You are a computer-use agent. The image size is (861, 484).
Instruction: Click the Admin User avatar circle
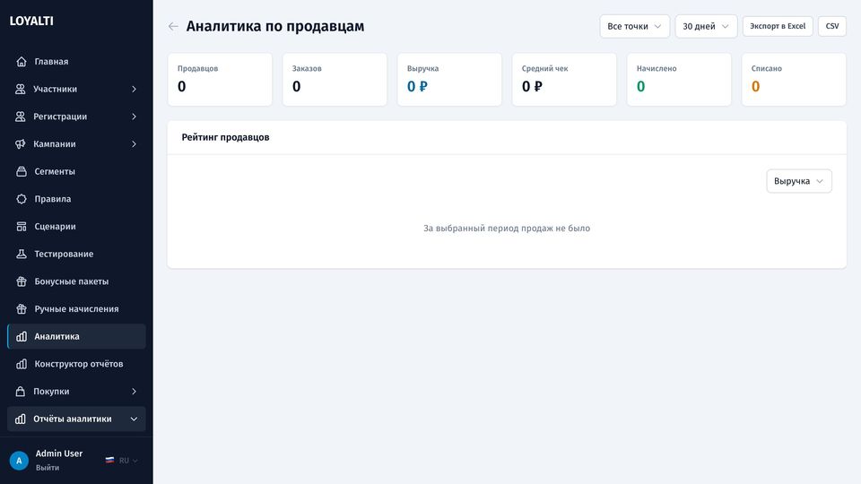coord(19,461)
